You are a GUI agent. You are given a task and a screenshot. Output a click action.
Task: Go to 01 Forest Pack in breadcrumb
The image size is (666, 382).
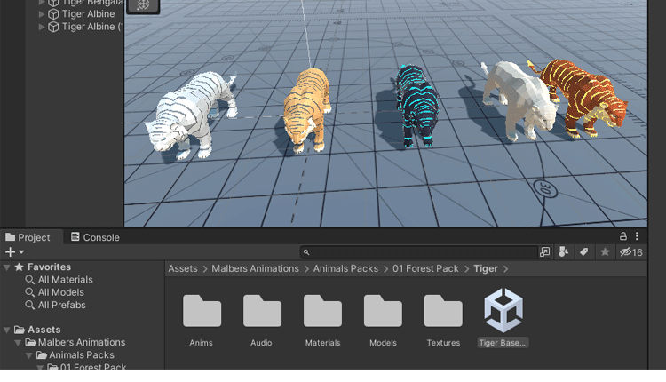(425, 268)
